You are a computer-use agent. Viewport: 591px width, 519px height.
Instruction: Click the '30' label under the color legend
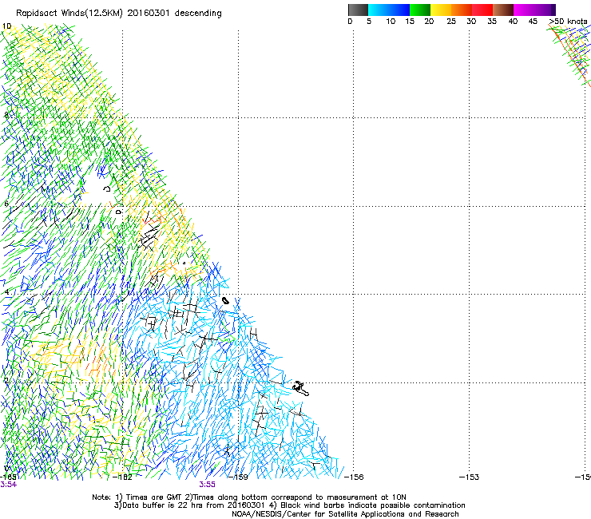[x=471, y=22]
